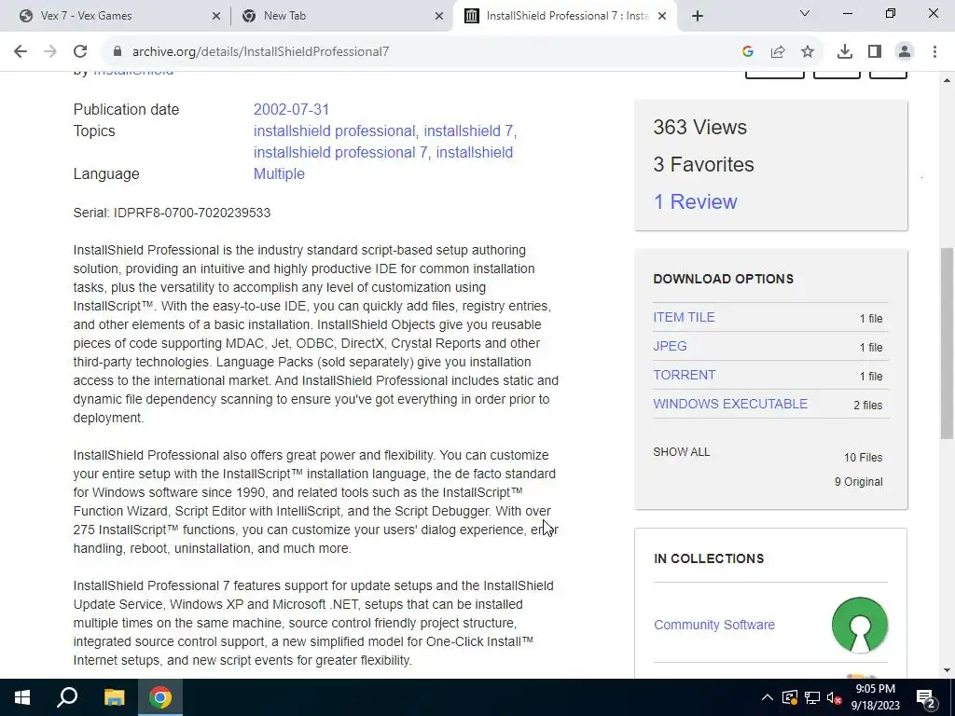Screen dimensions: 955x716
Task: Download the JPEG file
Action: 670,346
